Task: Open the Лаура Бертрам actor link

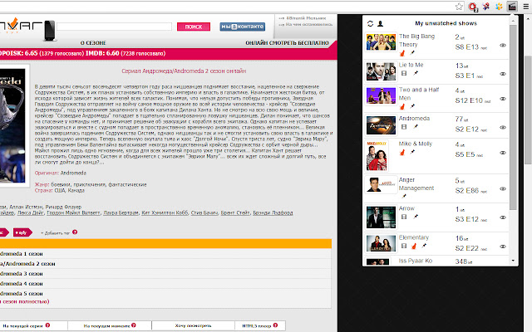Action: click(x=121, y=212)
